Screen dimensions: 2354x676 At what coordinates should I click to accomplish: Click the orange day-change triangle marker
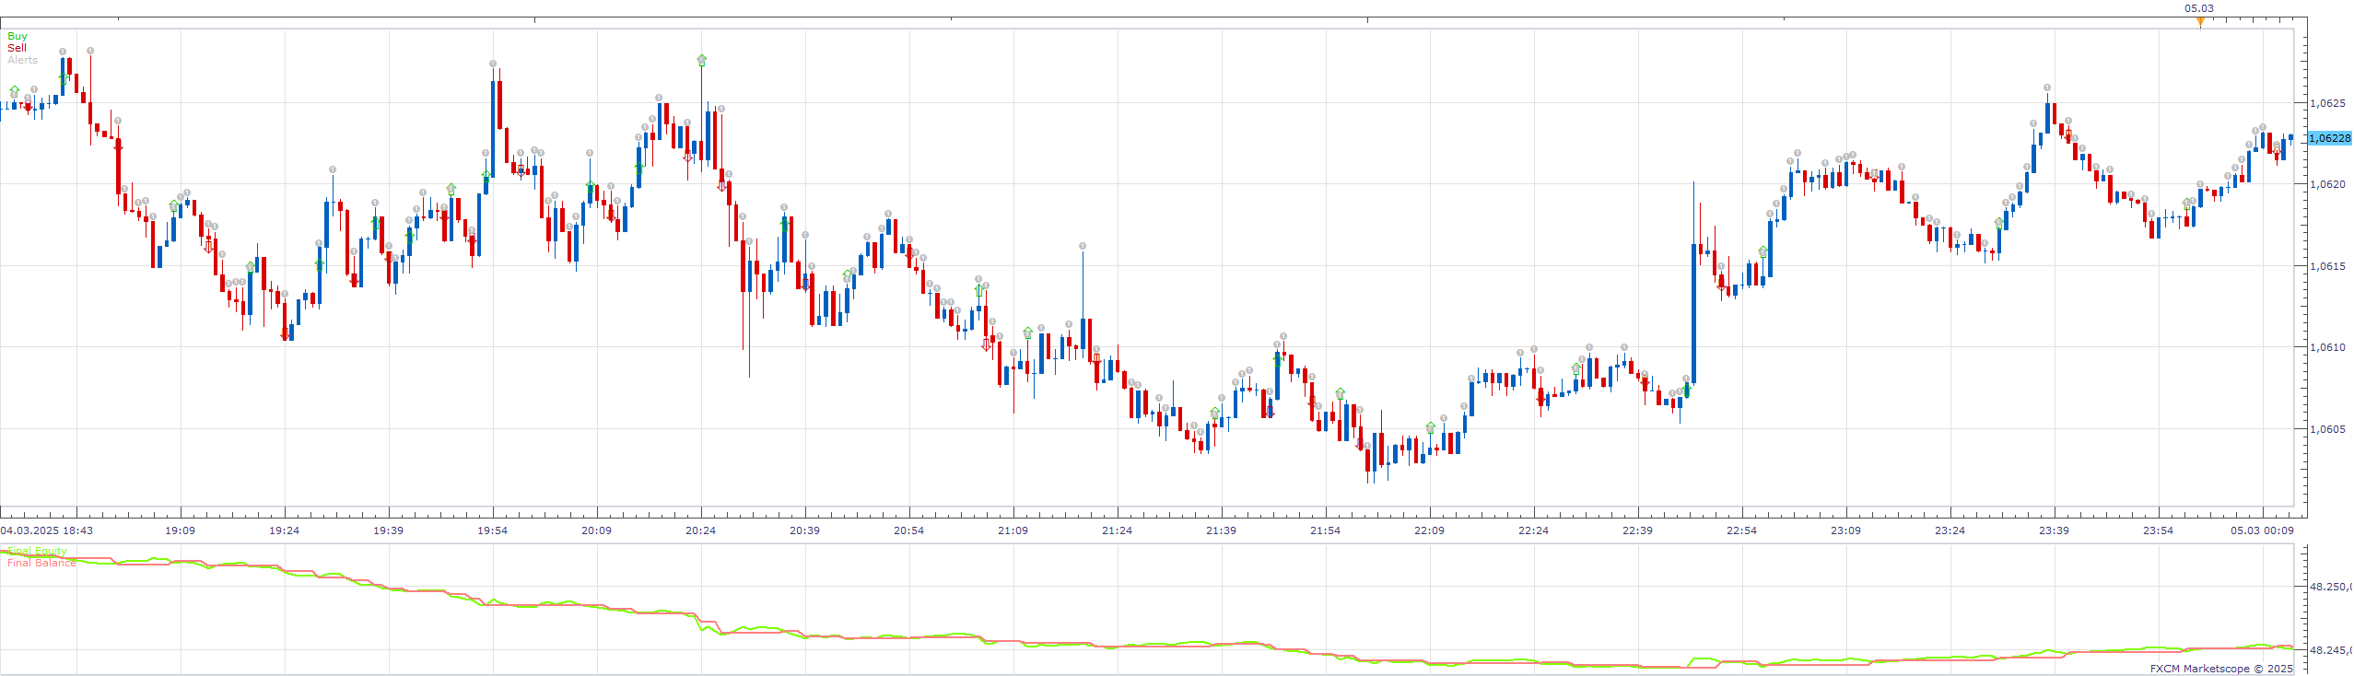point(2200,22)
